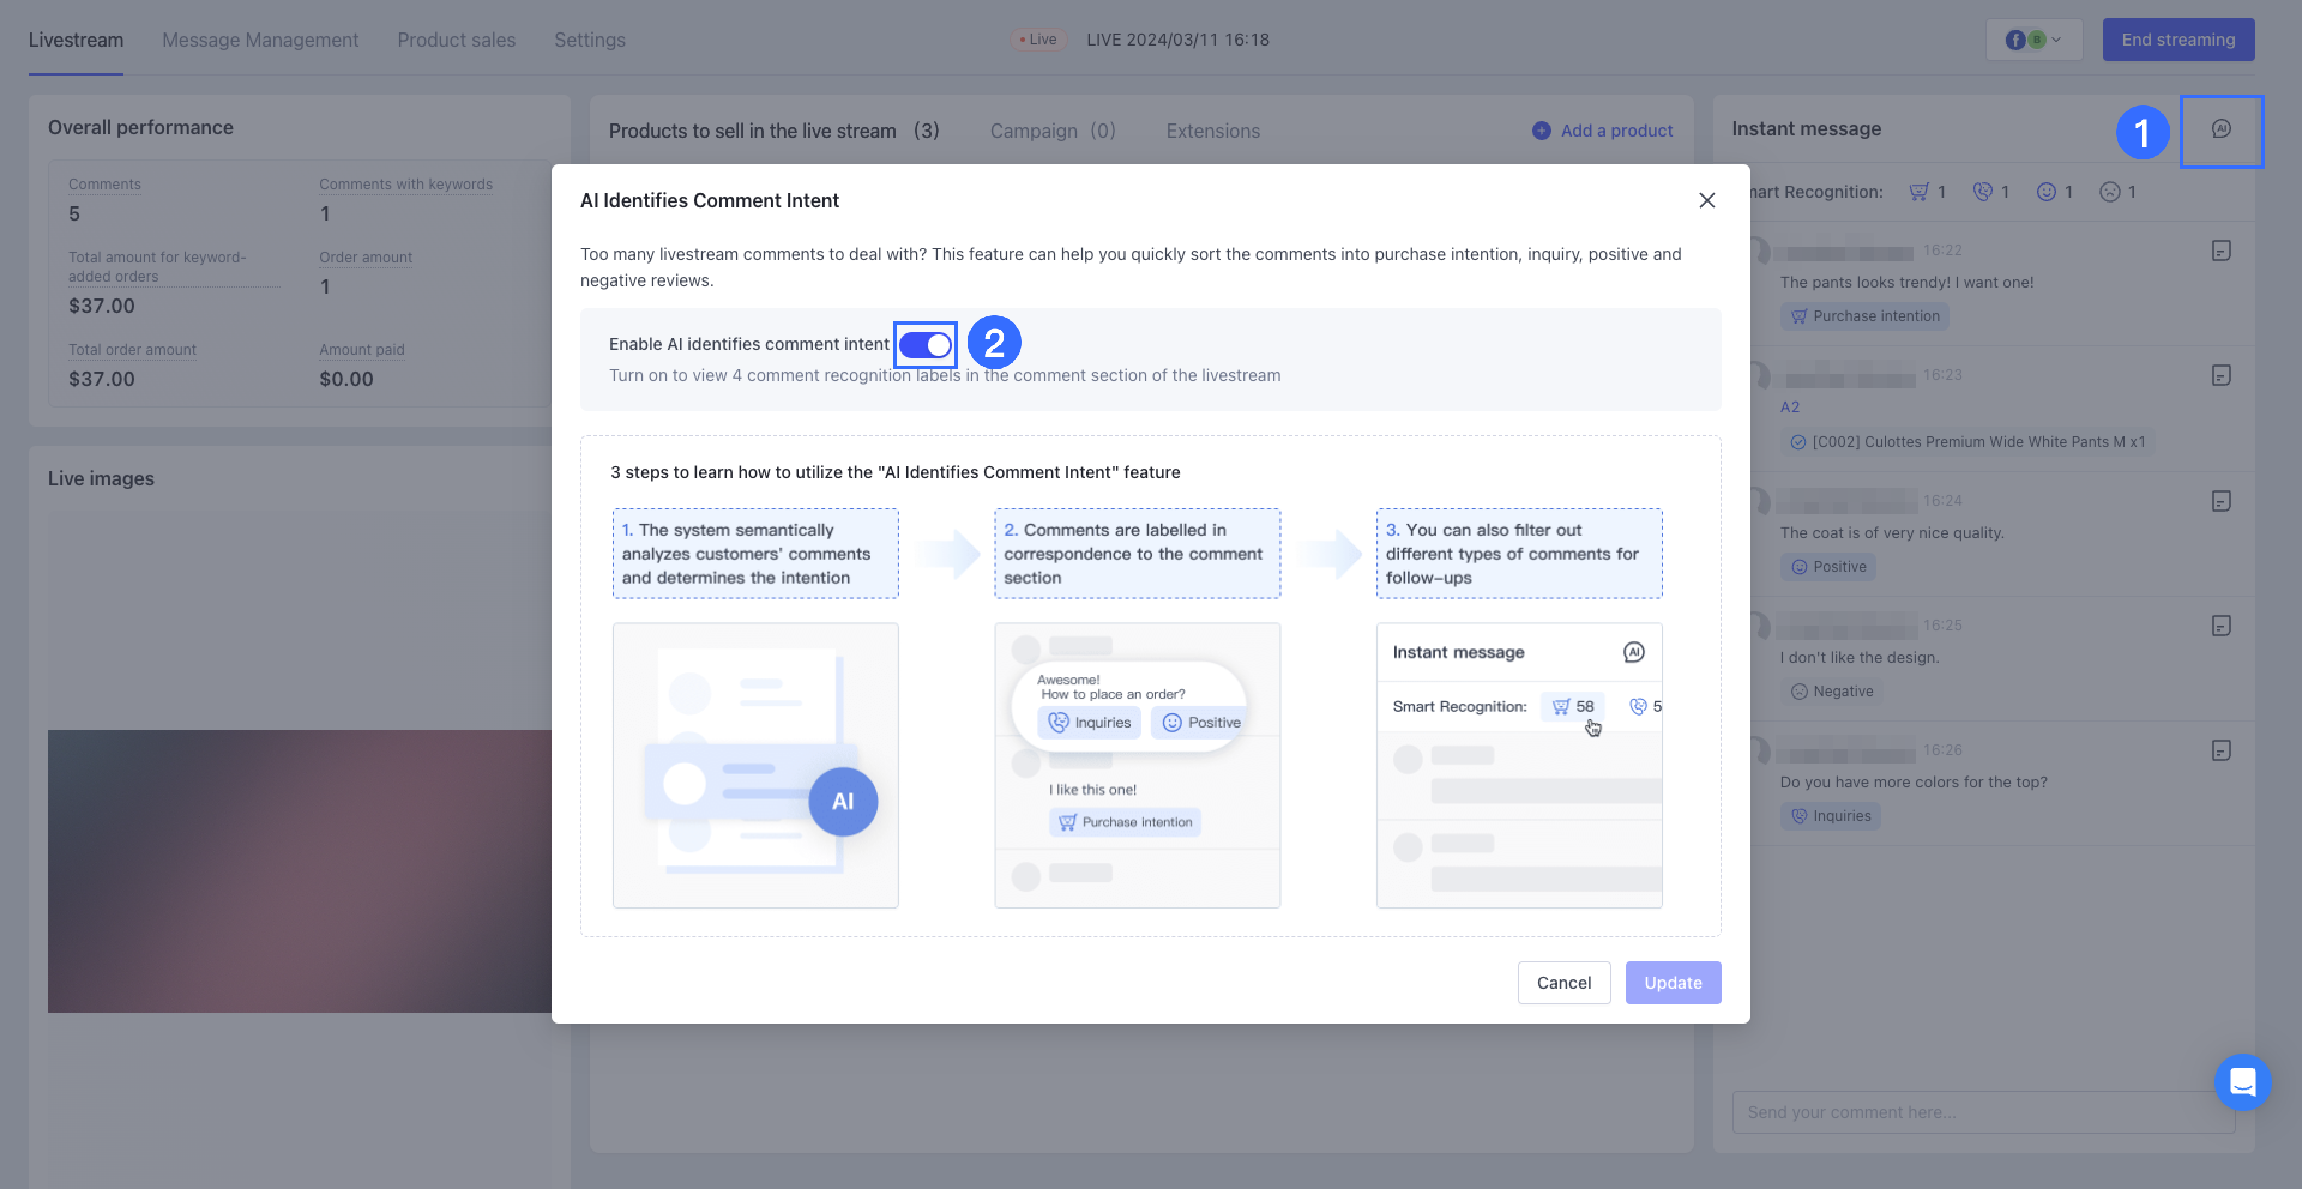Screen dimensions: 2302x1189
Task: Click the End streaming button
Action: pyautogui.click(x=2177, y=40)
